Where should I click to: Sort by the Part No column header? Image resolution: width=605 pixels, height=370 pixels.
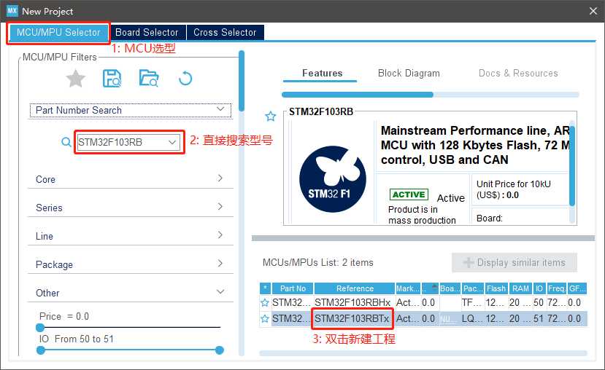293,288
